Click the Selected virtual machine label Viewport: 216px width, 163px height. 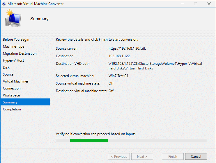[75, 76]
